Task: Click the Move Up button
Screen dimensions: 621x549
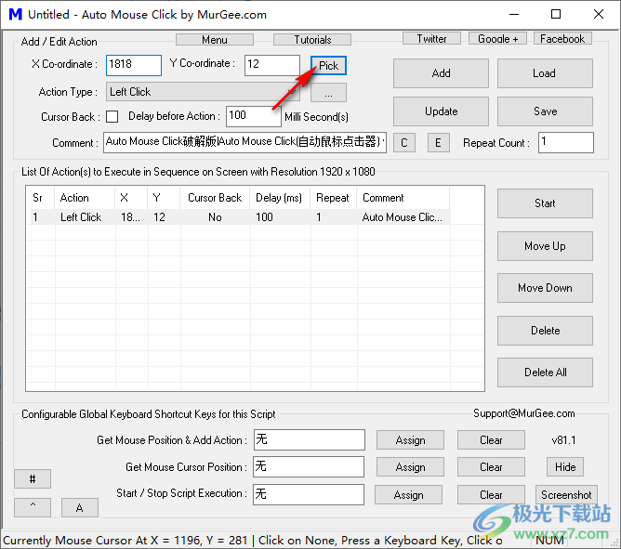Action: pyautogui.click(x=545, y=246)
